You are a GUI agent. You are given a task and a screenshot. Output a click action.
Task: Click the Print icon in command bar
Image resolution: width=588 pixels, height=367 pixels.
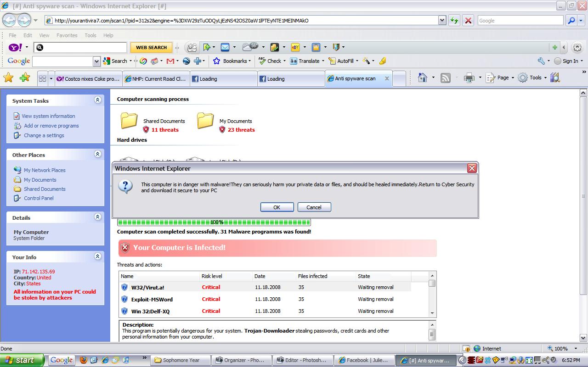click(469, 78)
